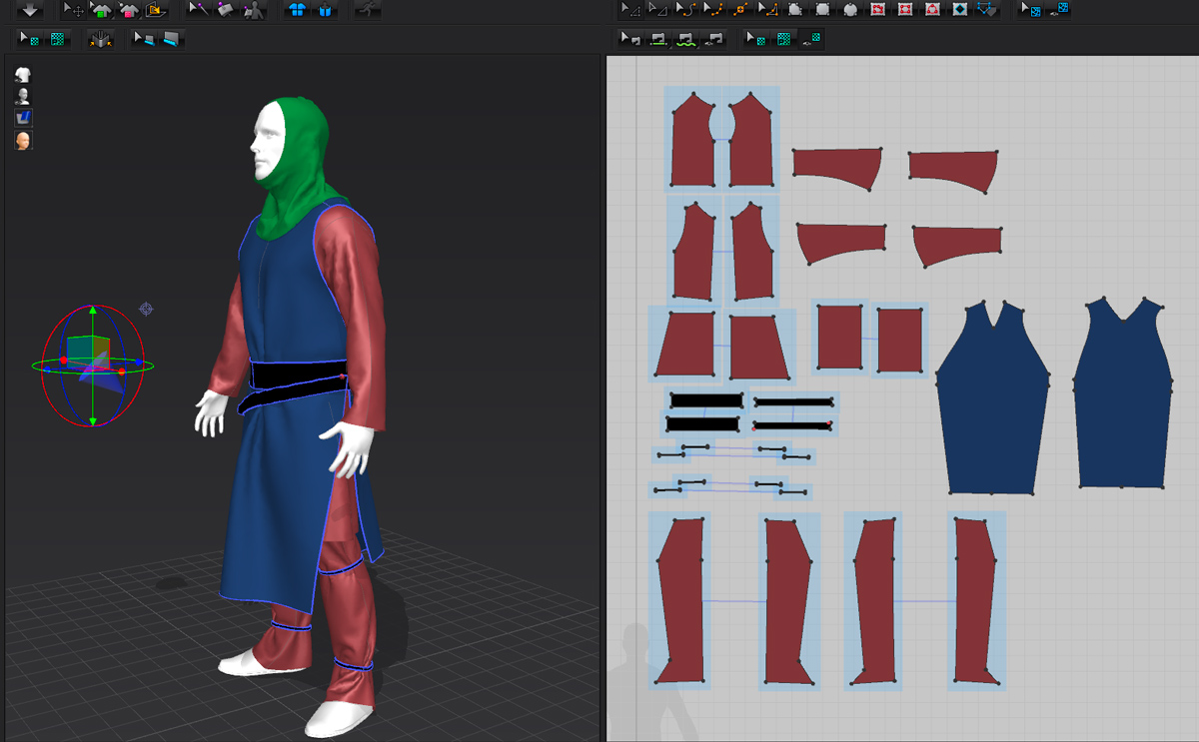The width and height of the screenshot is (1199, 742).
Task: Select the blue Trace outline tool
Action: click(987, 9)
